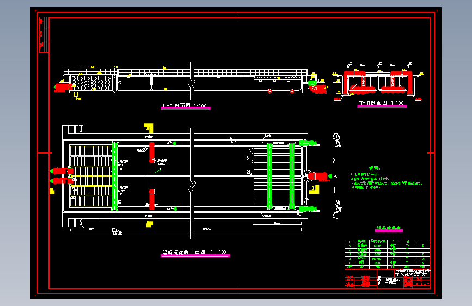Click the column support in the I-I section
472x306 pixels.
click(151, 81)
